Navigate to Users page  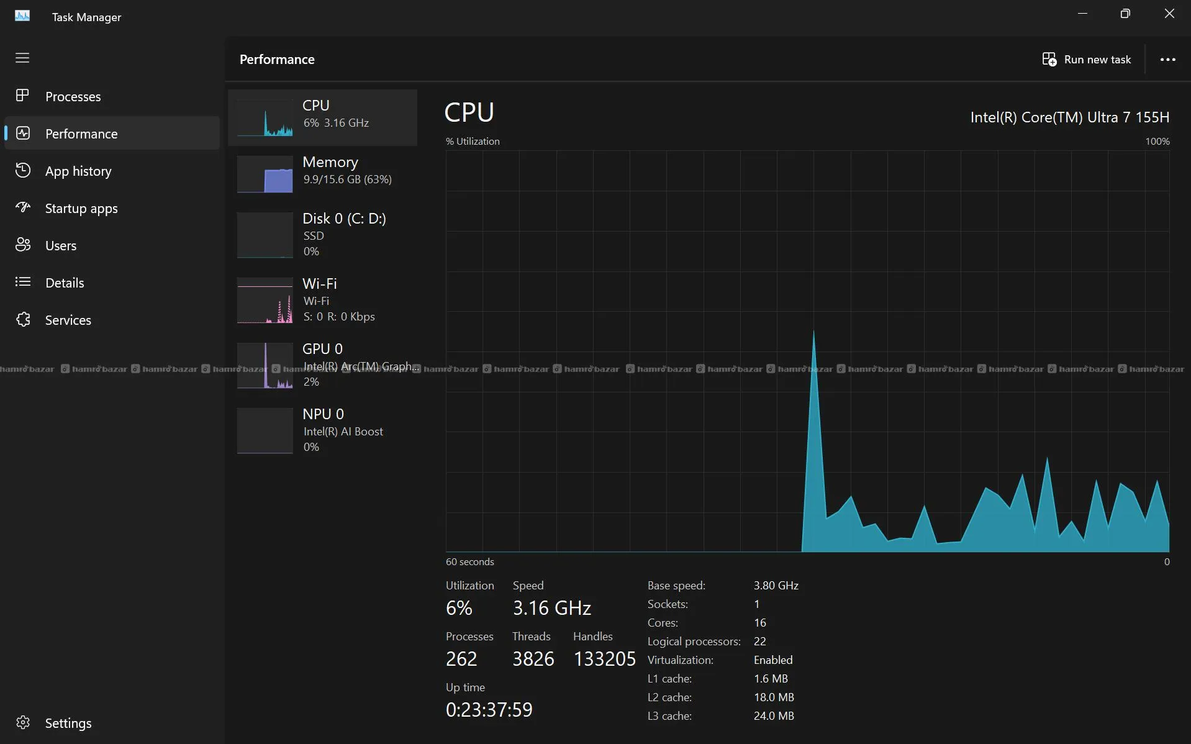(112, 245)
